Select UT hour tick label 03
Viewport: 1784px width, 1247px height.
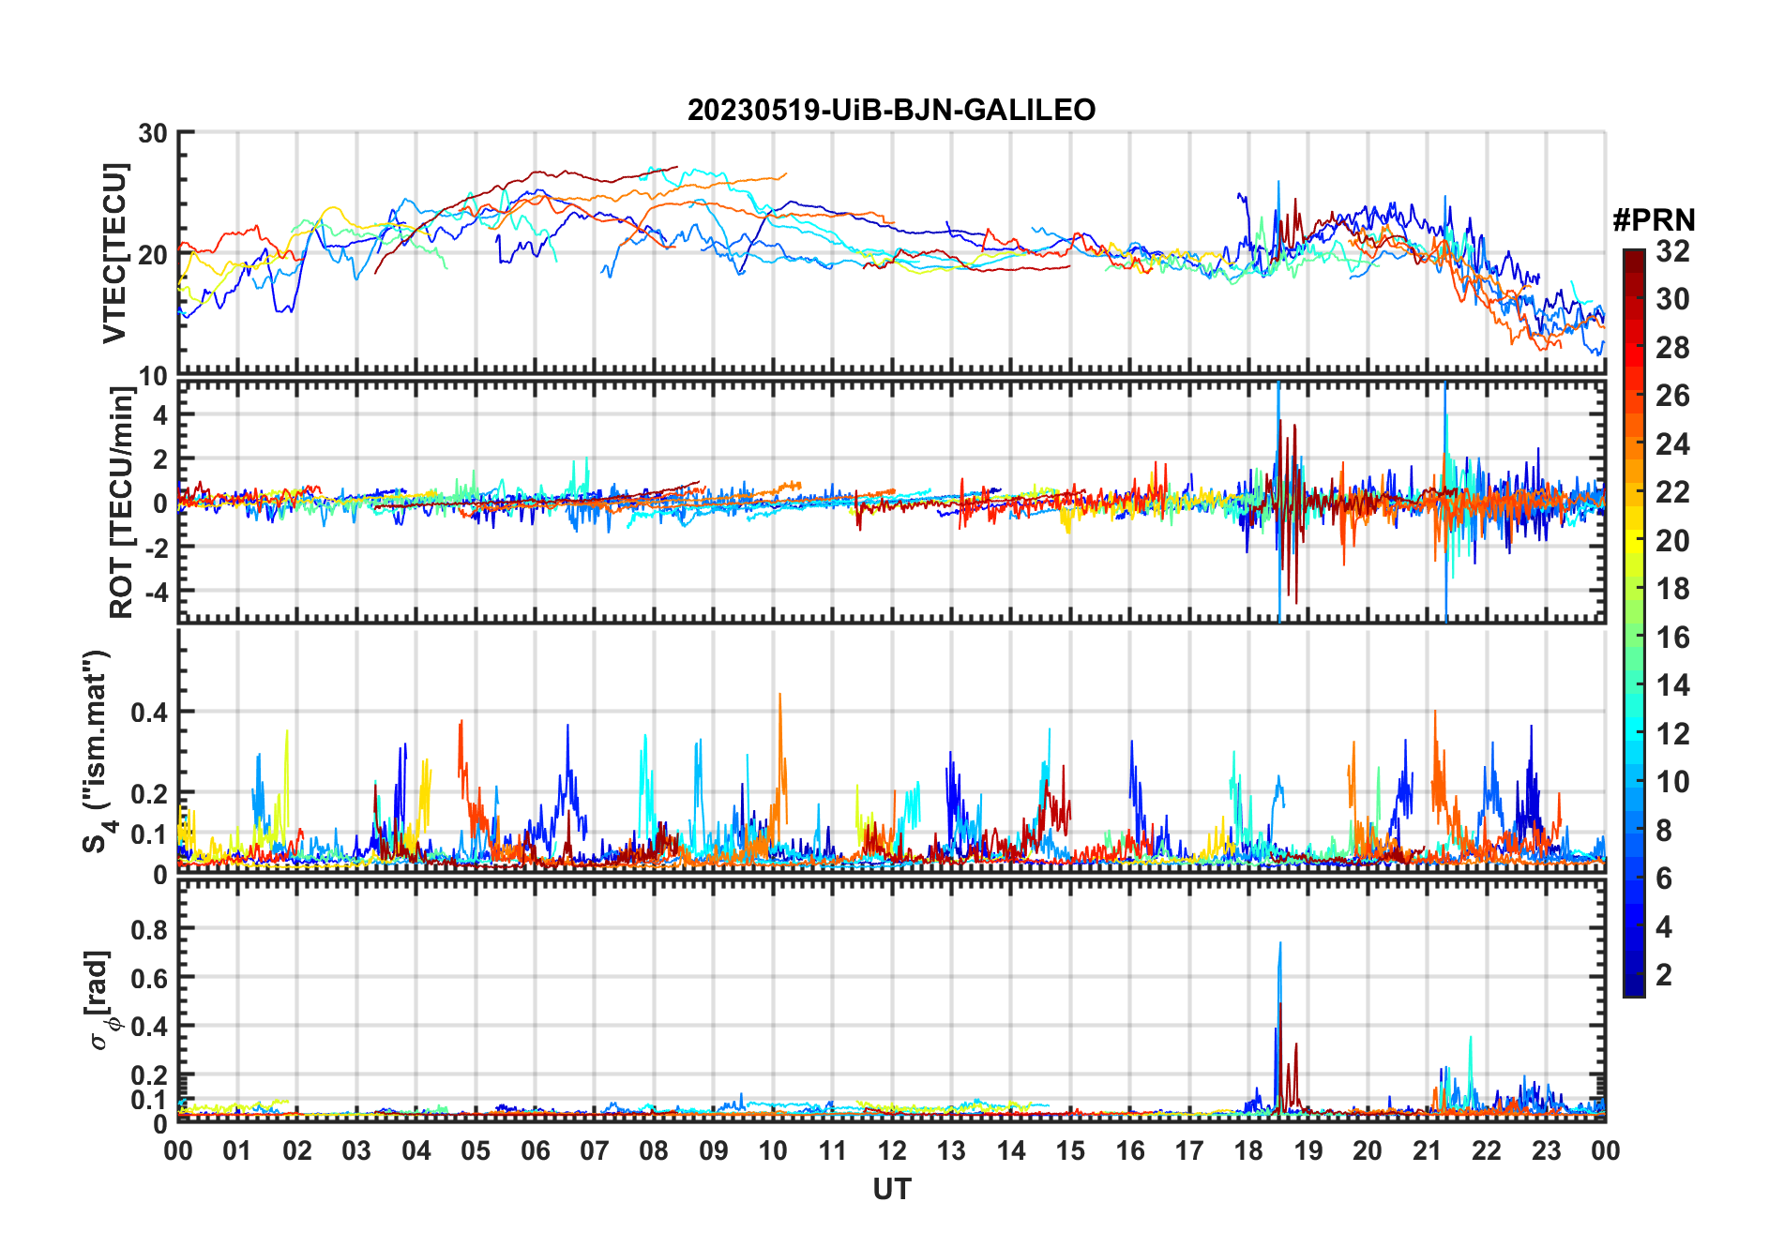(356, 1150)
